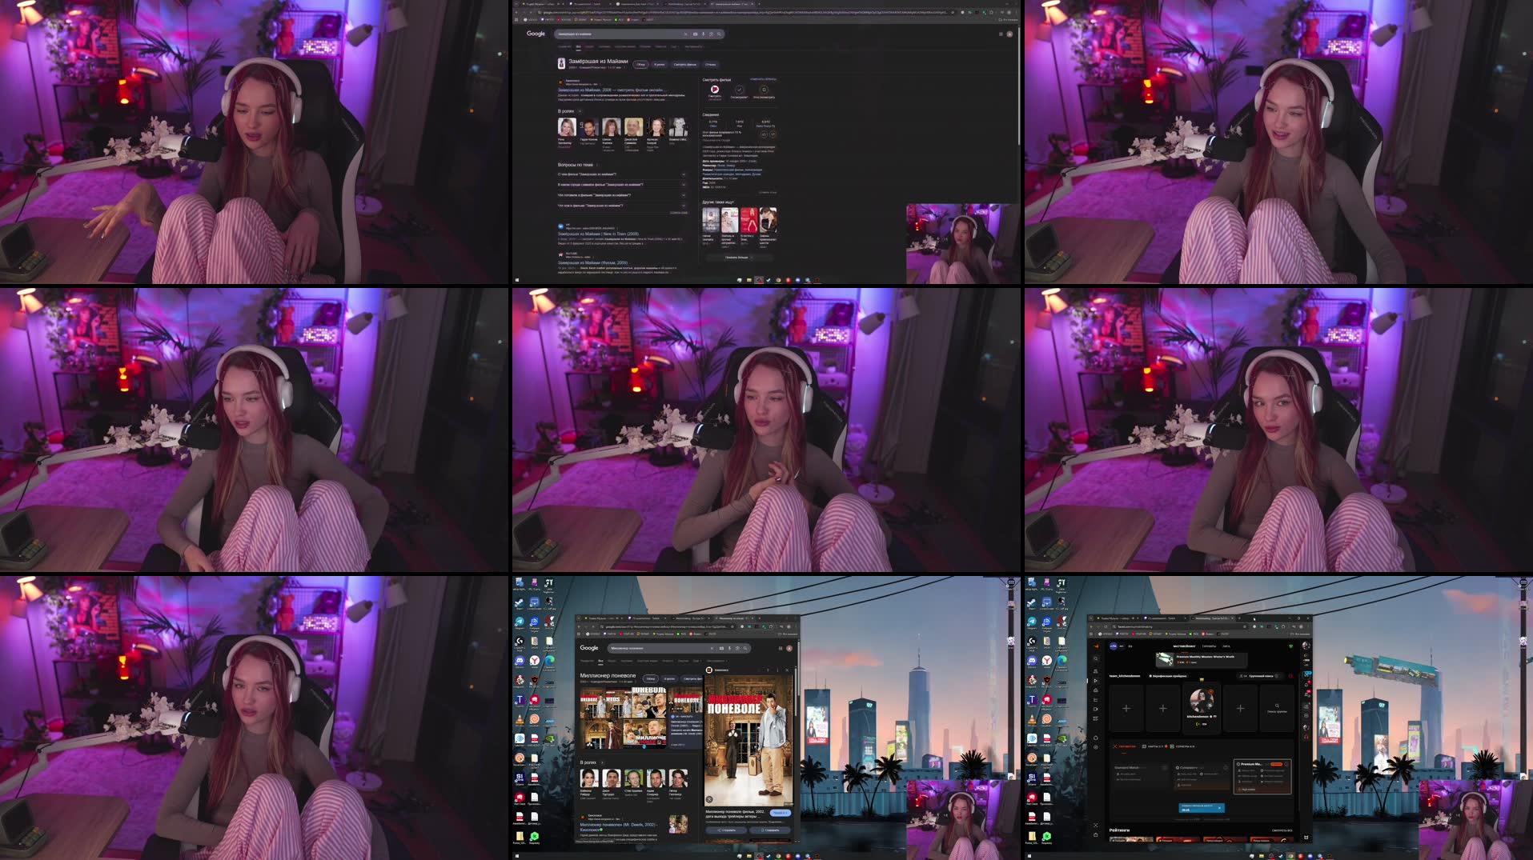Expand the last related question chevron

tap(683, 206)
